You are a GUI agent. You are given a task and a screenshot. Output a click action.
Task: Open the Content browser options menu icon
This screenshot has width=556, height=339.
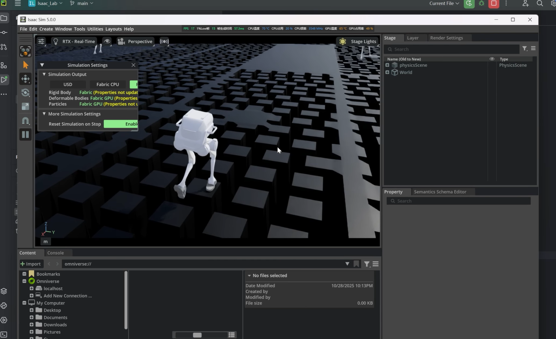376,264
